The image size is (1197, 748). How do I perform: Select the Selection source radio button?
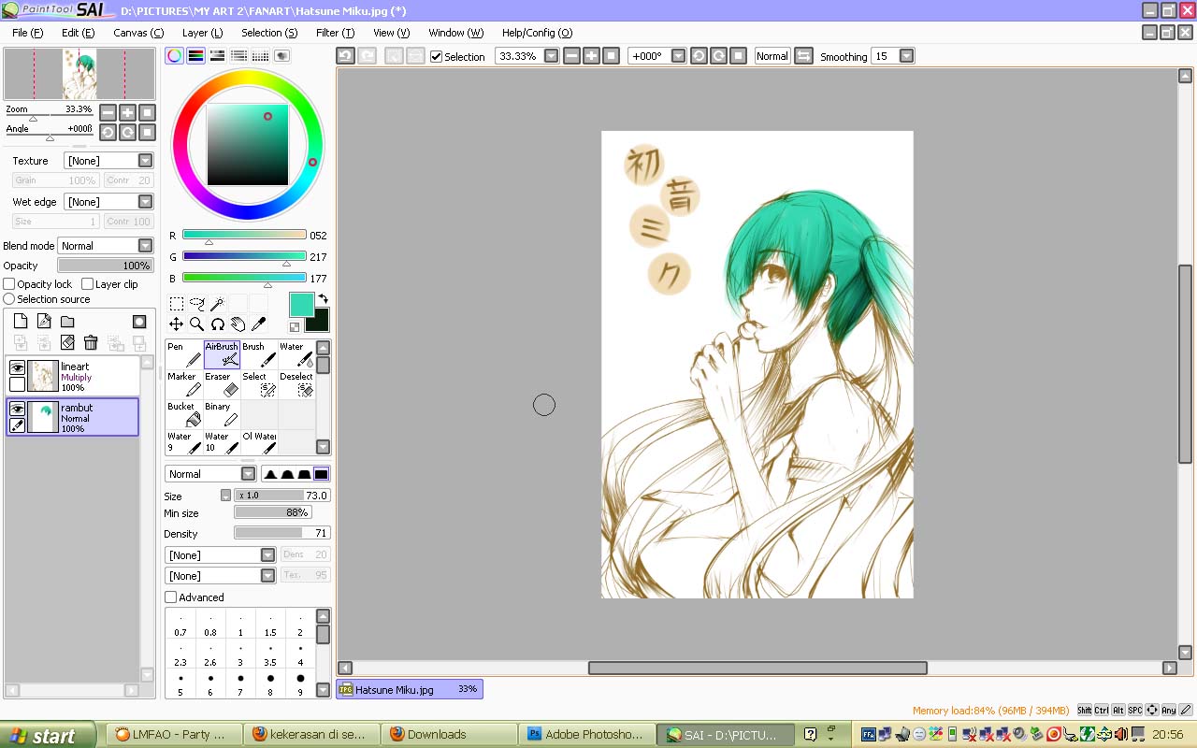[9, 299]
